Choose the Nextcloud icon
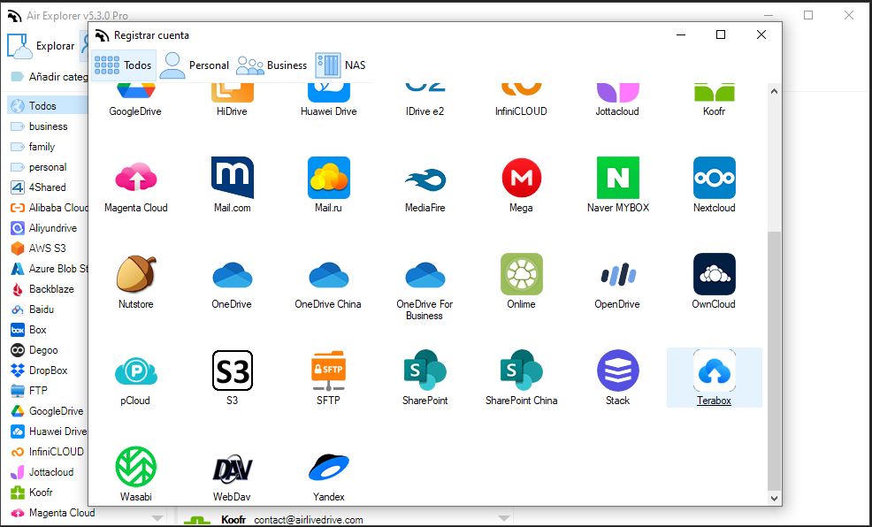Image resolution: width=872 pixels, height=527 pixels. 714,178
